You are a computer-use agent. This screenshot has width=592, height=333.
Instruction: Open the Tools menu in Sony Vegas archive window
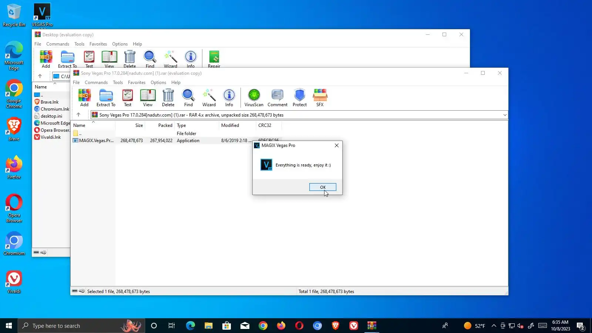118,83
